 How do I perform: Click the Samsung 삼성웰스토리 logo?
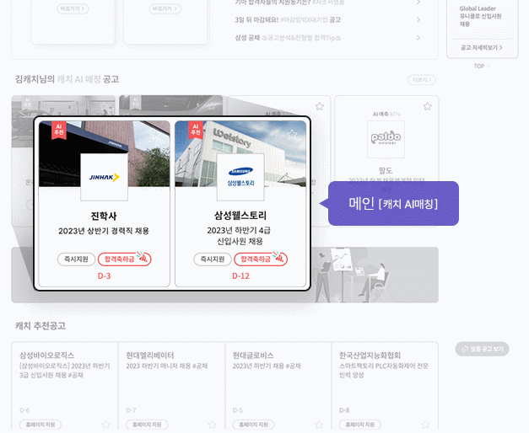pyautogui.click(x=240, y=177)
